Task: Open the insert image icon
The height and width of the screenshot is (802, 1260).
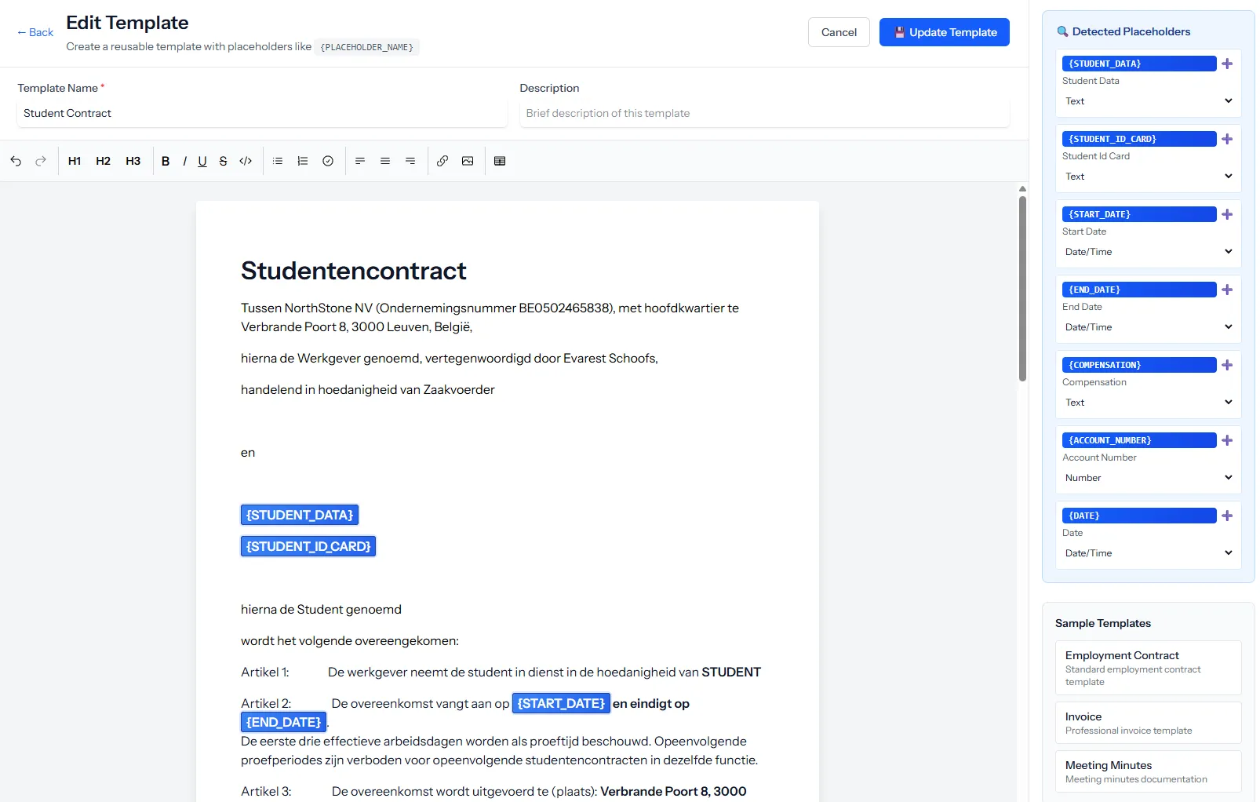Action: (468, 161)
